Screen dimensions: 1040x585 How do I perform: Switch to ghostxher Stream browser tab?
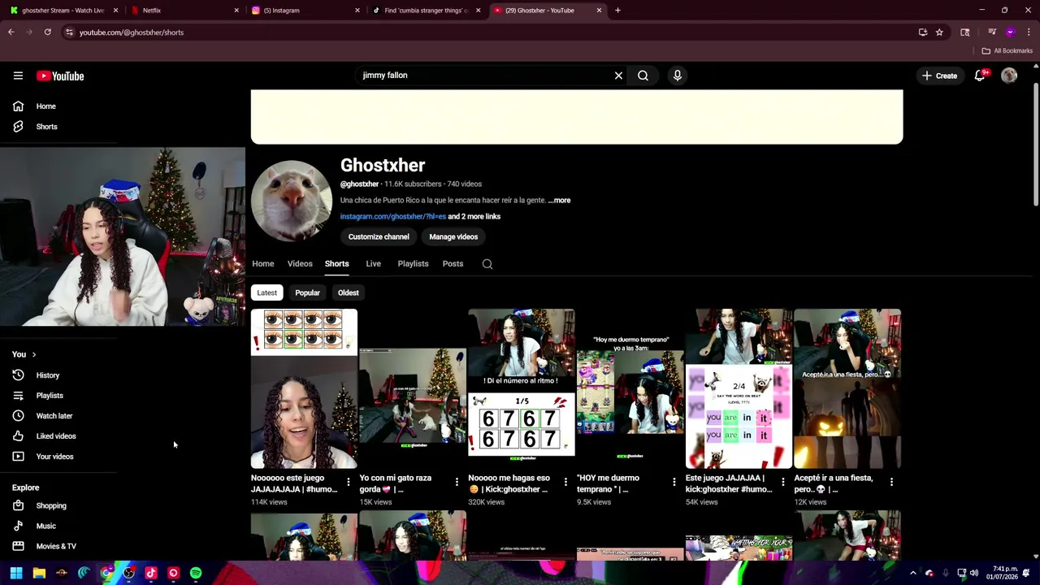point(63,11)
